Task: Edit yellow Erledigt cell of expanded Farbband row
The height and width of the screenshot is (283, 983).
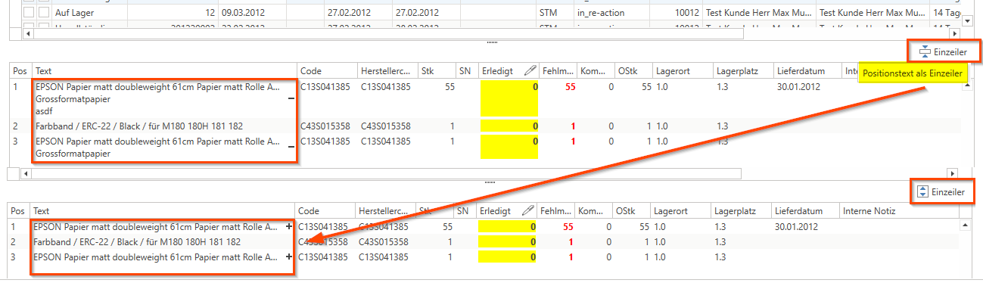Action: 509,126
